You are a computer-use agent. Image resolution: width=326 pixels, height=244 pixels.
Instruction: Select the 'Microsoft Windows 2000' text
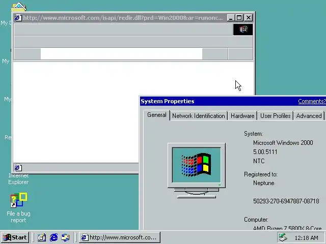coord(283,143)
